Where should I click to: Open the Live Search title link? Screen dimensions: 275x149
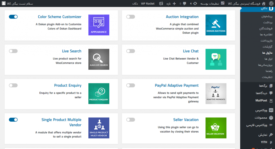[x=71, y=51]
